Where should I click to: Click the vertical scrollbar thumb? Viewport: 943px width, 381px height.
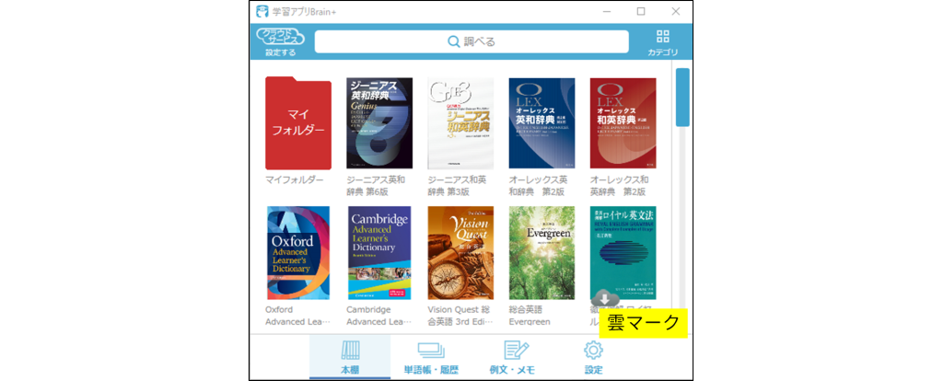click(682, 98)
